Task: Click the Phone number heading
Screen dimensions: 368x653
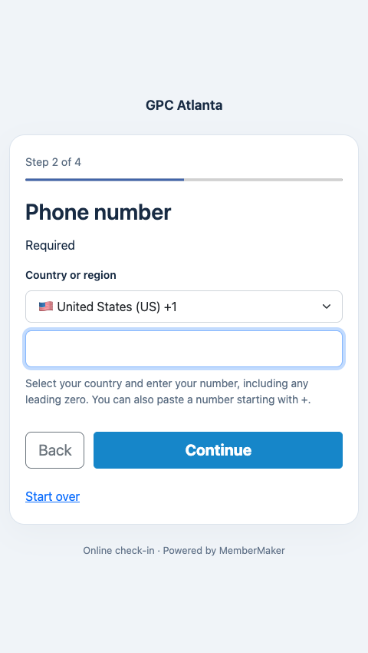Action: pyautogui.click(x=98, y=212)
